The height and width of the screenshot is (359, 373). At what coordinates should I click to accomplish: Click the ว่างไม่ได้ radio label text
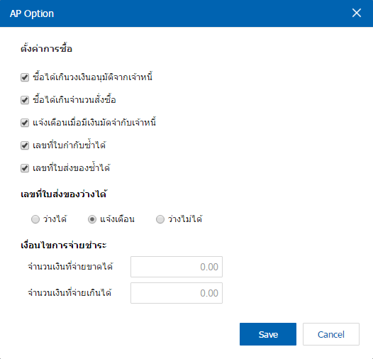185,219
